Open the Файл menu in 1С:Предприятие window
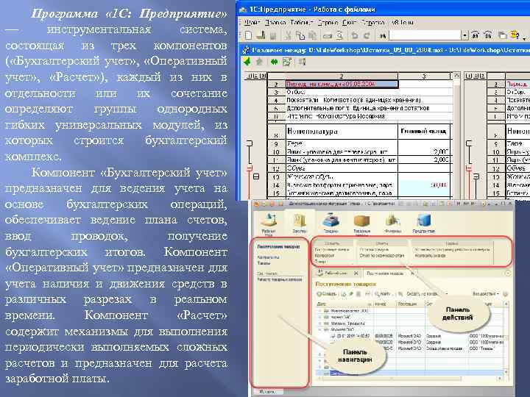 pos(252,23)
